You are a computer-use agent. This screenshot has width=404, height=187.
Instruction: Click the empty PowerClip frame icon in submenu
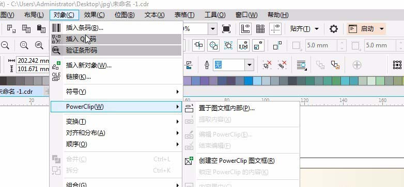[x=190, y=161]
